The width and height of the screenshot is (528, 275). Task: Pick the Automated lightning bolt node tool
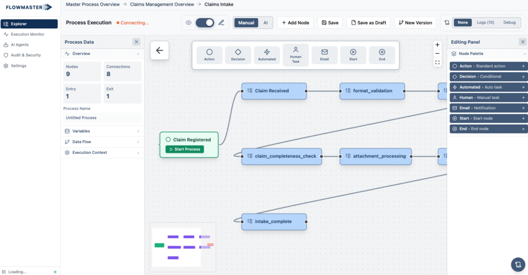click(x=267, y=55)
